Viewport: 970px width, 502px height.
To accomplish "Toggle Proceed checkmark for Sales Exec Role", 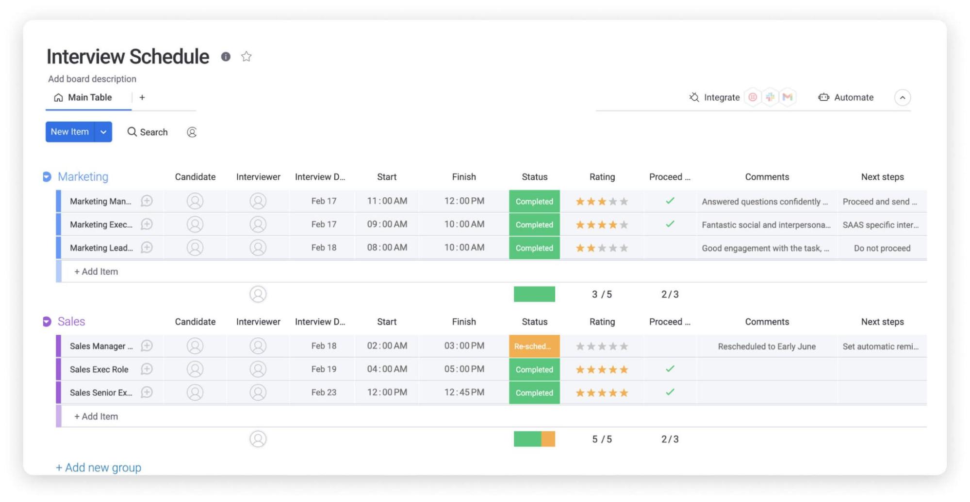I will (670, 369).
